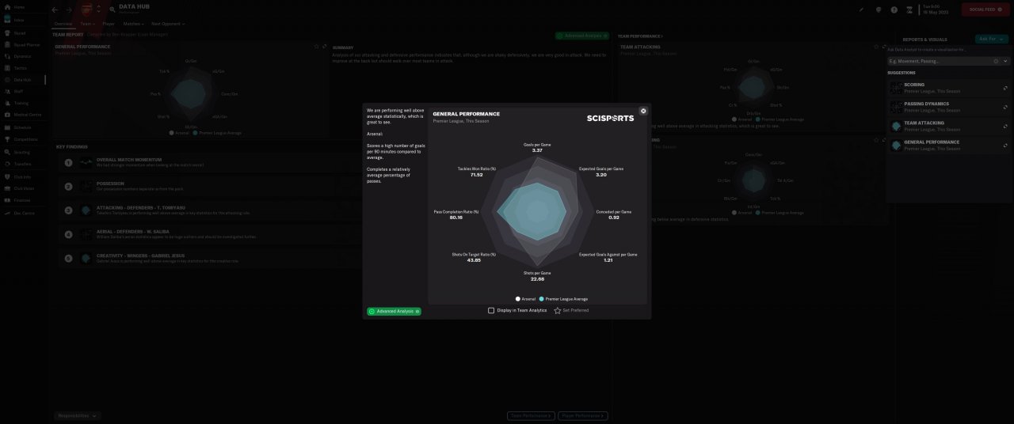The image size is (1014, 424).
Task: Click the FM logo icon in top bar
Action: 910,10
